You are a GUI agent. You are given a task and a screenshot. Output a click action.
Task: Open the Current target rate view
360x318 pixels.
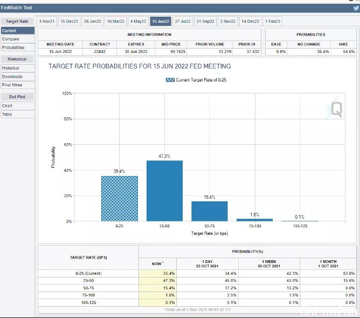tap(17, 31)
